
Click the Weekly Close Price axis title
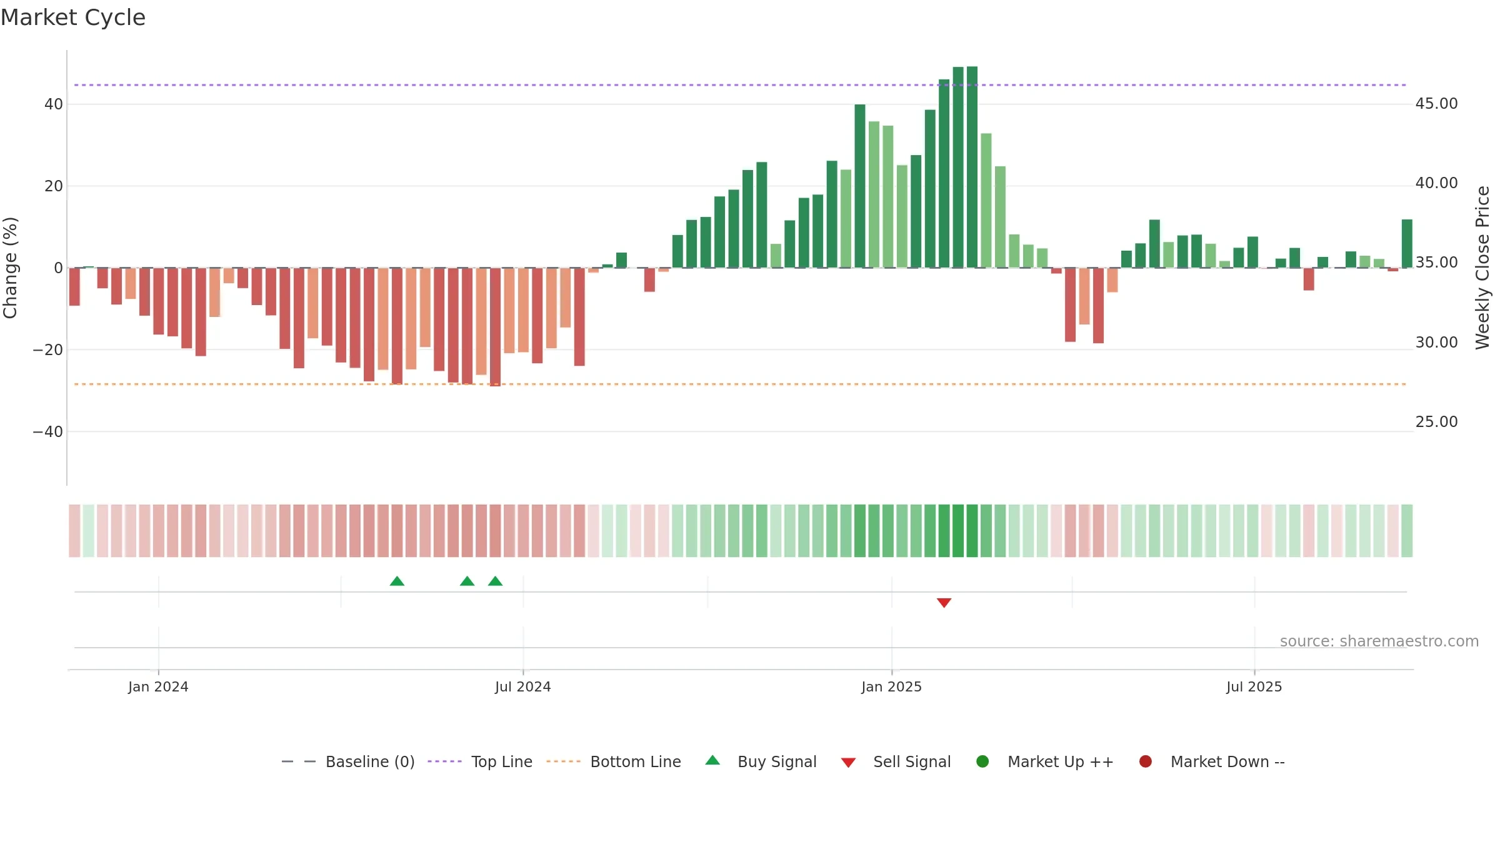point(1482,268)
